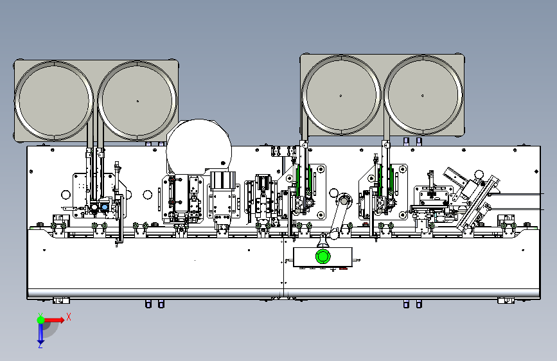Select the second bowl feeder from the left
Image resolution: width=557 pixels, height=361 pixels.
point(137,101)
